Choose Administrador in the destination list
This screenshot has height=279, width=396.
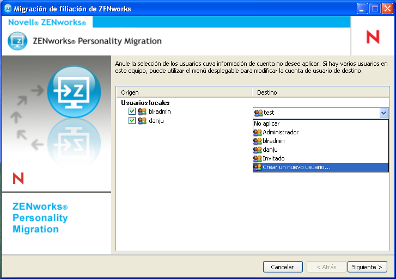(x=320, y=132)
